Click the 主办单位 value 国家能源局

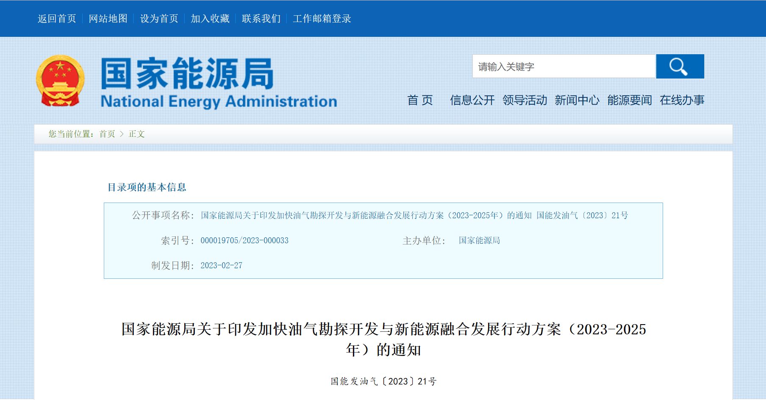tap(479, 240)
